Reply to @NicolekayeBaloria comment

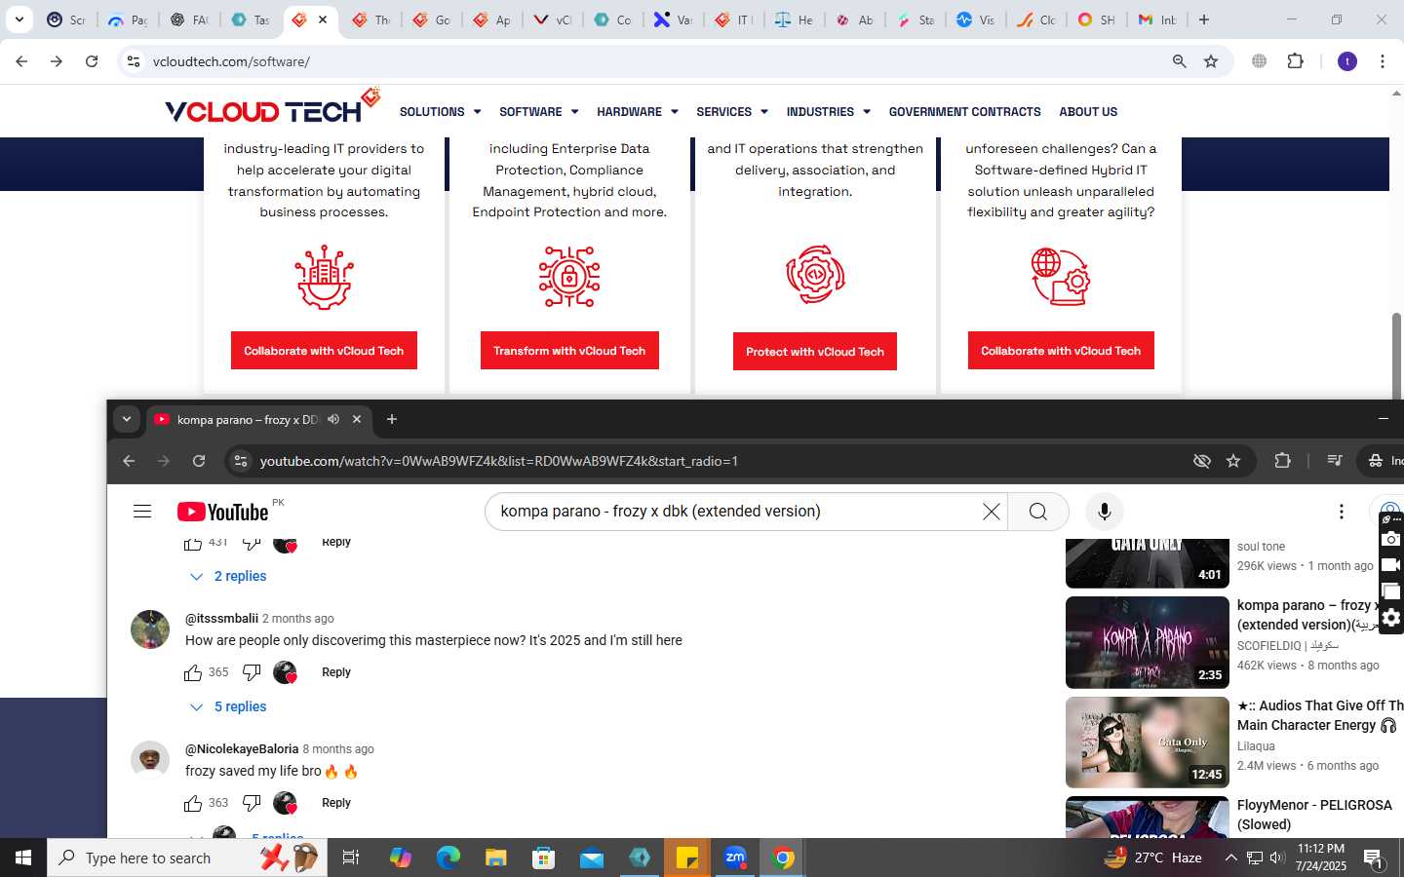click(x=336, y=803)
